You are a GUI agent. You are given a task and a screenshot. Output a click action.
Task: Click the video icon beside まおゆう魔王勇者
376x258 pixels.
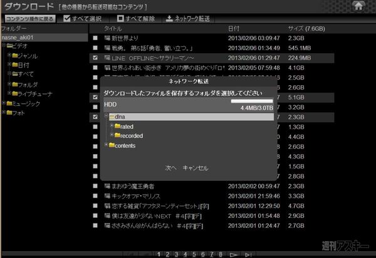[107, 186]
